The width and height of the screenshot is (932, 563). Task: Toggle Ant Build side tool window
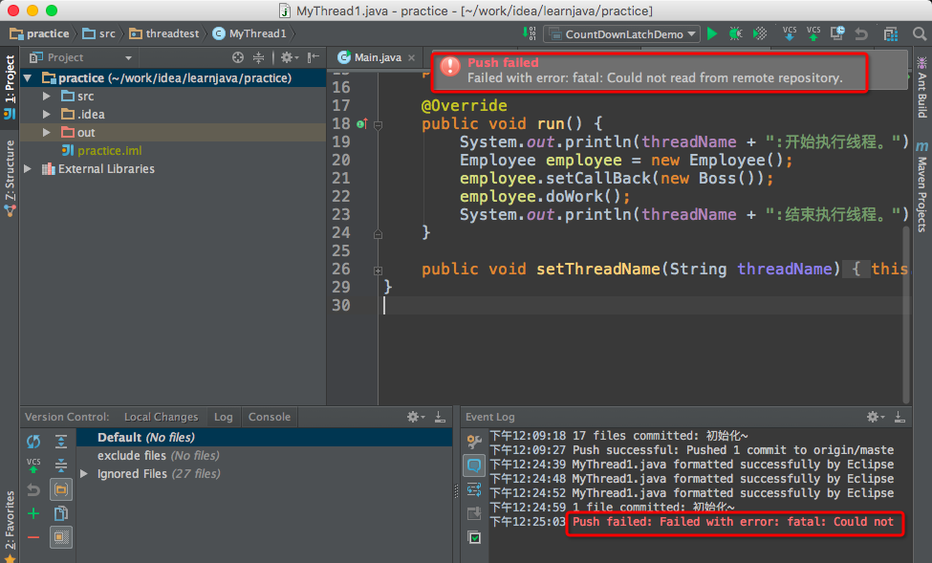coord(921,87)
